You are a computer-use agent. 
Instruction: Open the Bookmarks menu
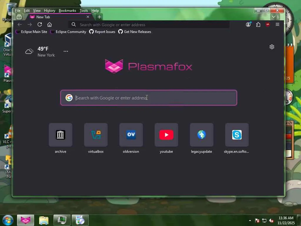(67, 11)
